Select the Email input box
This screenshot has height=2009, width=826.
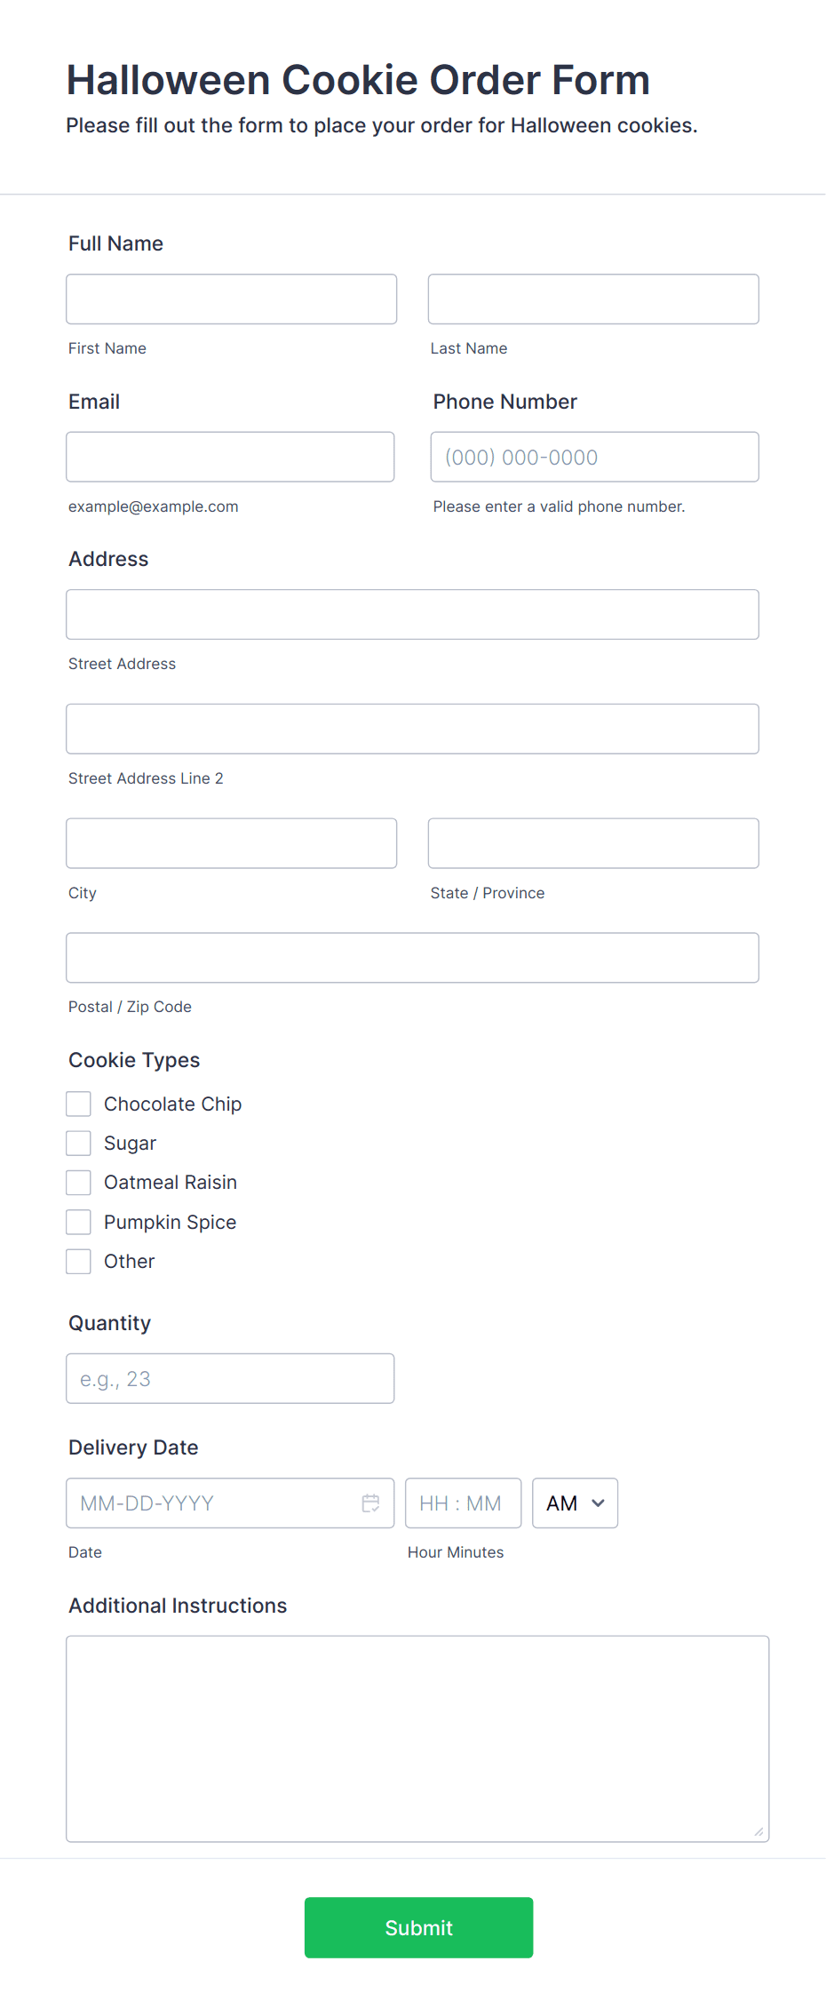coord(230,457)
